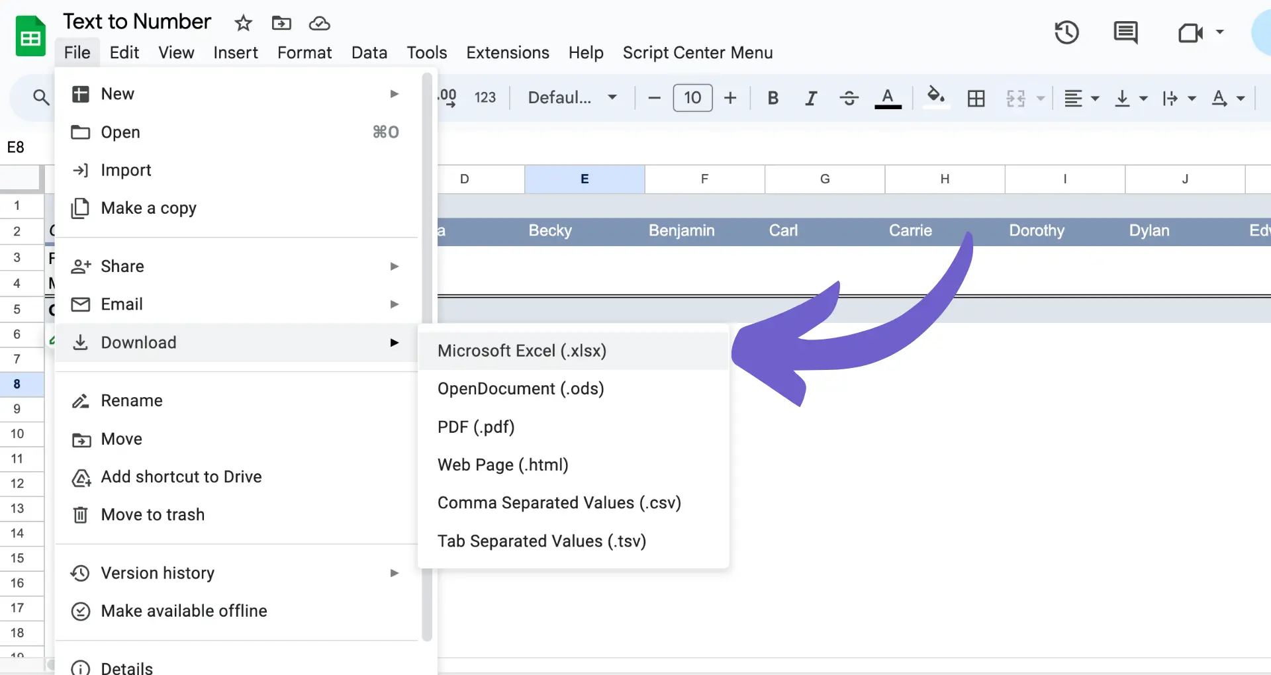The width and height of the screenshot is (1271, 675).
Task: Open version history clock icon at top right
Action: coord(1066,32)
